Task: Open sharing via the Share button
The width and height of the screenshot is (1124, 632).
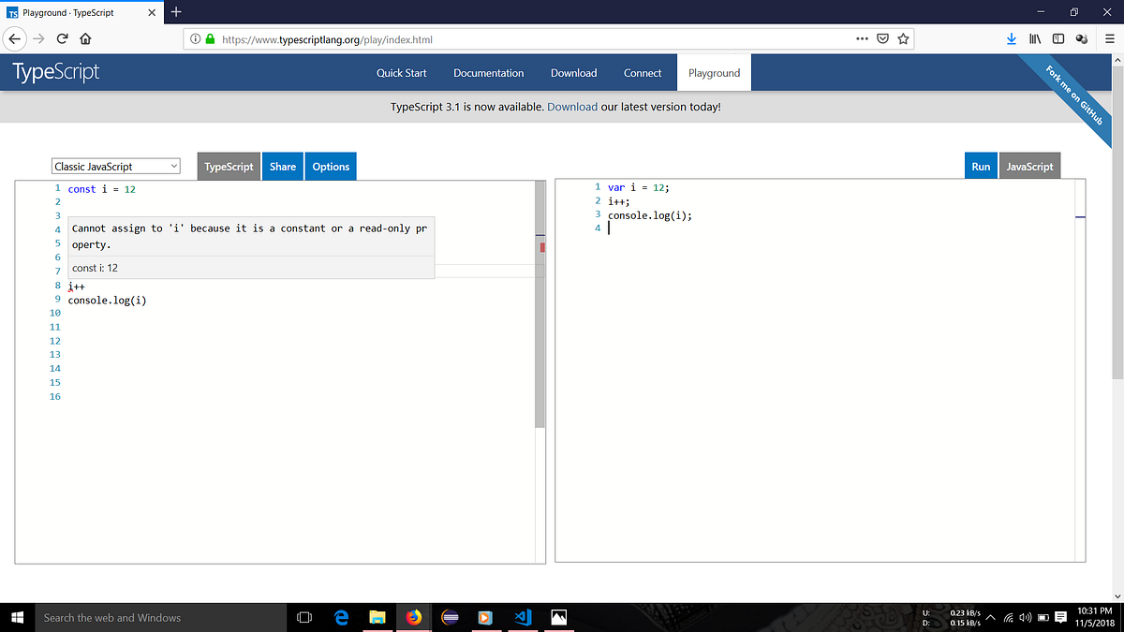Action: point(282,166)
